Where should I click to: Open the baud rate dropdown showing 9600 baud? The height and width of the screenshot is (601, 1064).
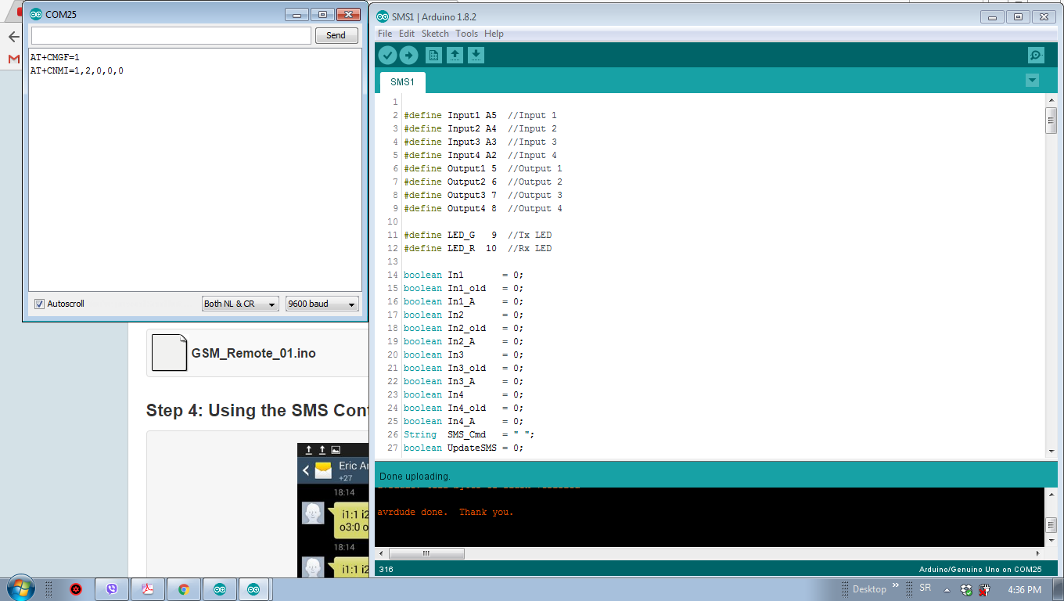pyautogui.click(x=322, y=304)
